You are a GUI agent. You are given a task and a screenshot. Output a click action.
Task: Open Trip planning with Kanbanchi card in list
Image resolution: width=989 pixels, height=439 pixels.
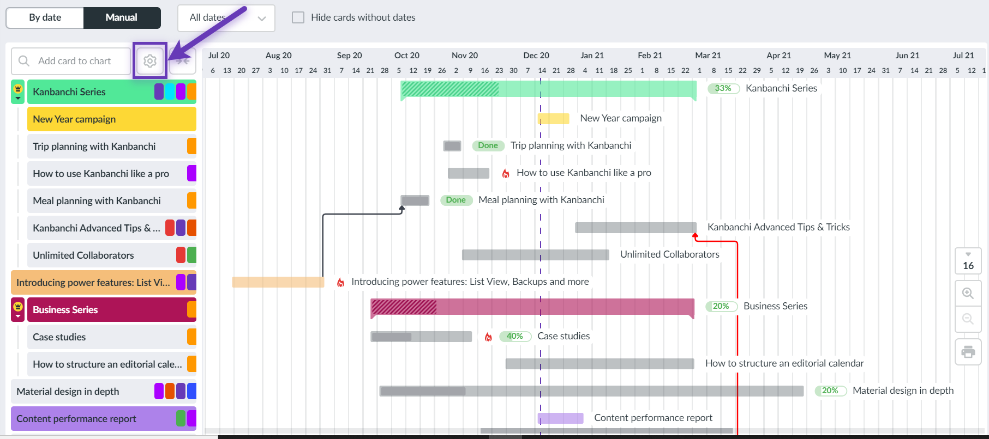(x=112, y=147)
